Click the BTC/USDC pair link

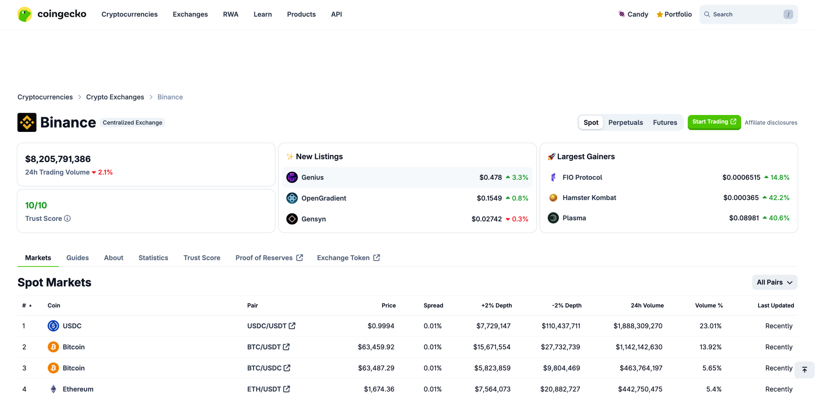pyautogui.click(x=269, y=368)
